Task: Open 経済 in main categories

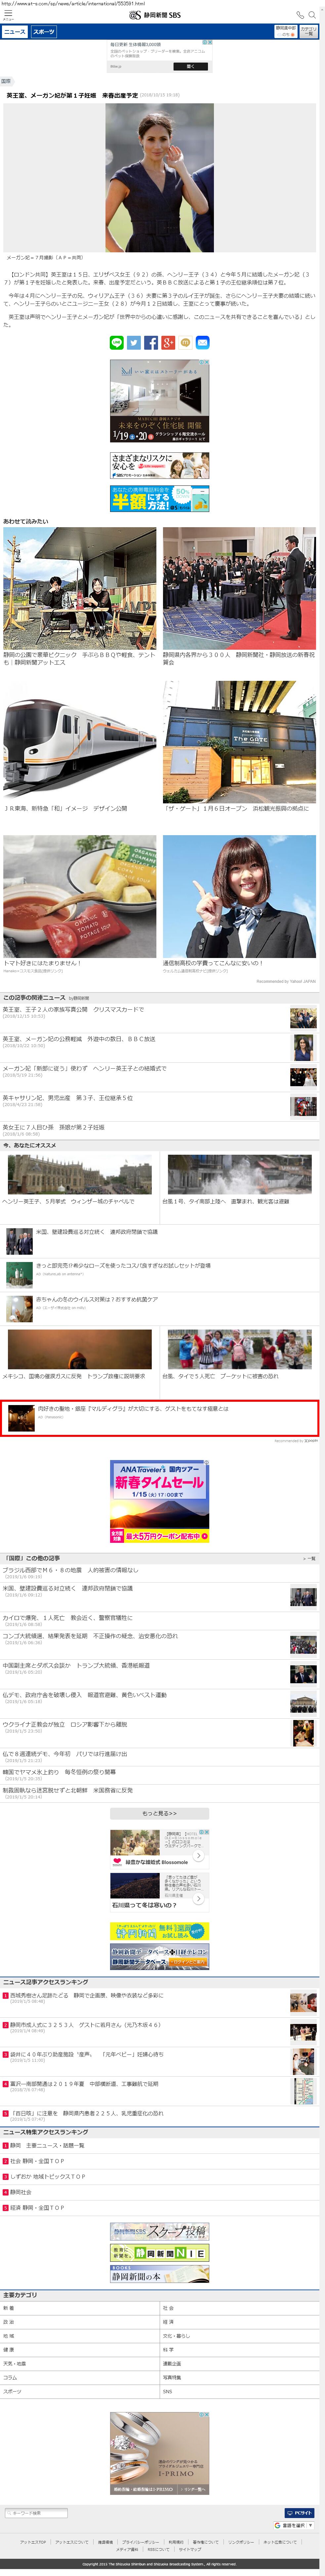Action: tap(239, 2322)
